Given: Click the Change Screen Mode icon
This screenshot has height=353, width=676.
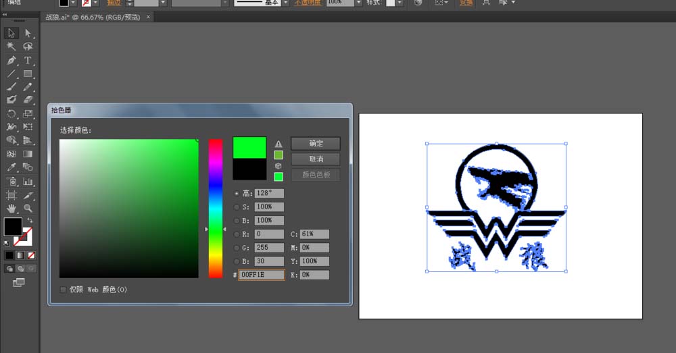Looking at the screenshot, I should 18,282.
